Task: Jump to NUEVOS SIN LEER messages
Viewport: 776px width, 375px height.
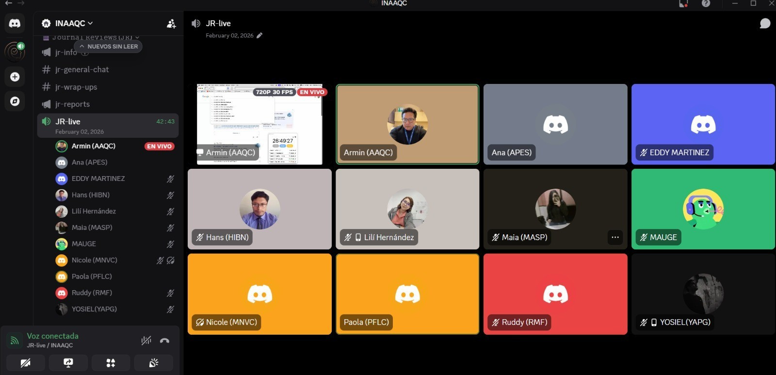Action: point(108,47)
